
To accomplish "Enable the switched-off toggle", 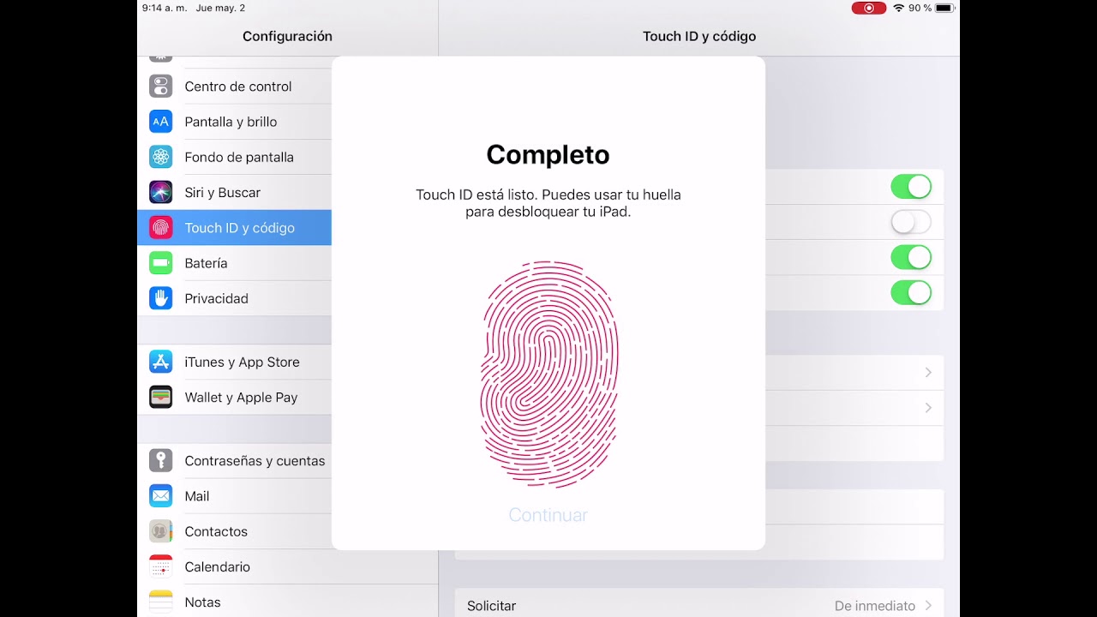I will tap(910, 223).
